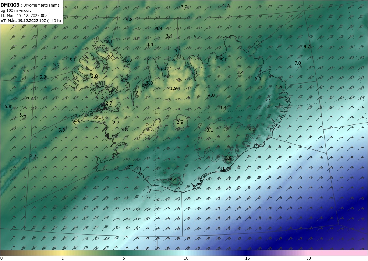Image resolution: width=368 pixels, height=261 pixels.
Task: Select the 4.5 value on the east coast
Action: (x=279, y=87)
